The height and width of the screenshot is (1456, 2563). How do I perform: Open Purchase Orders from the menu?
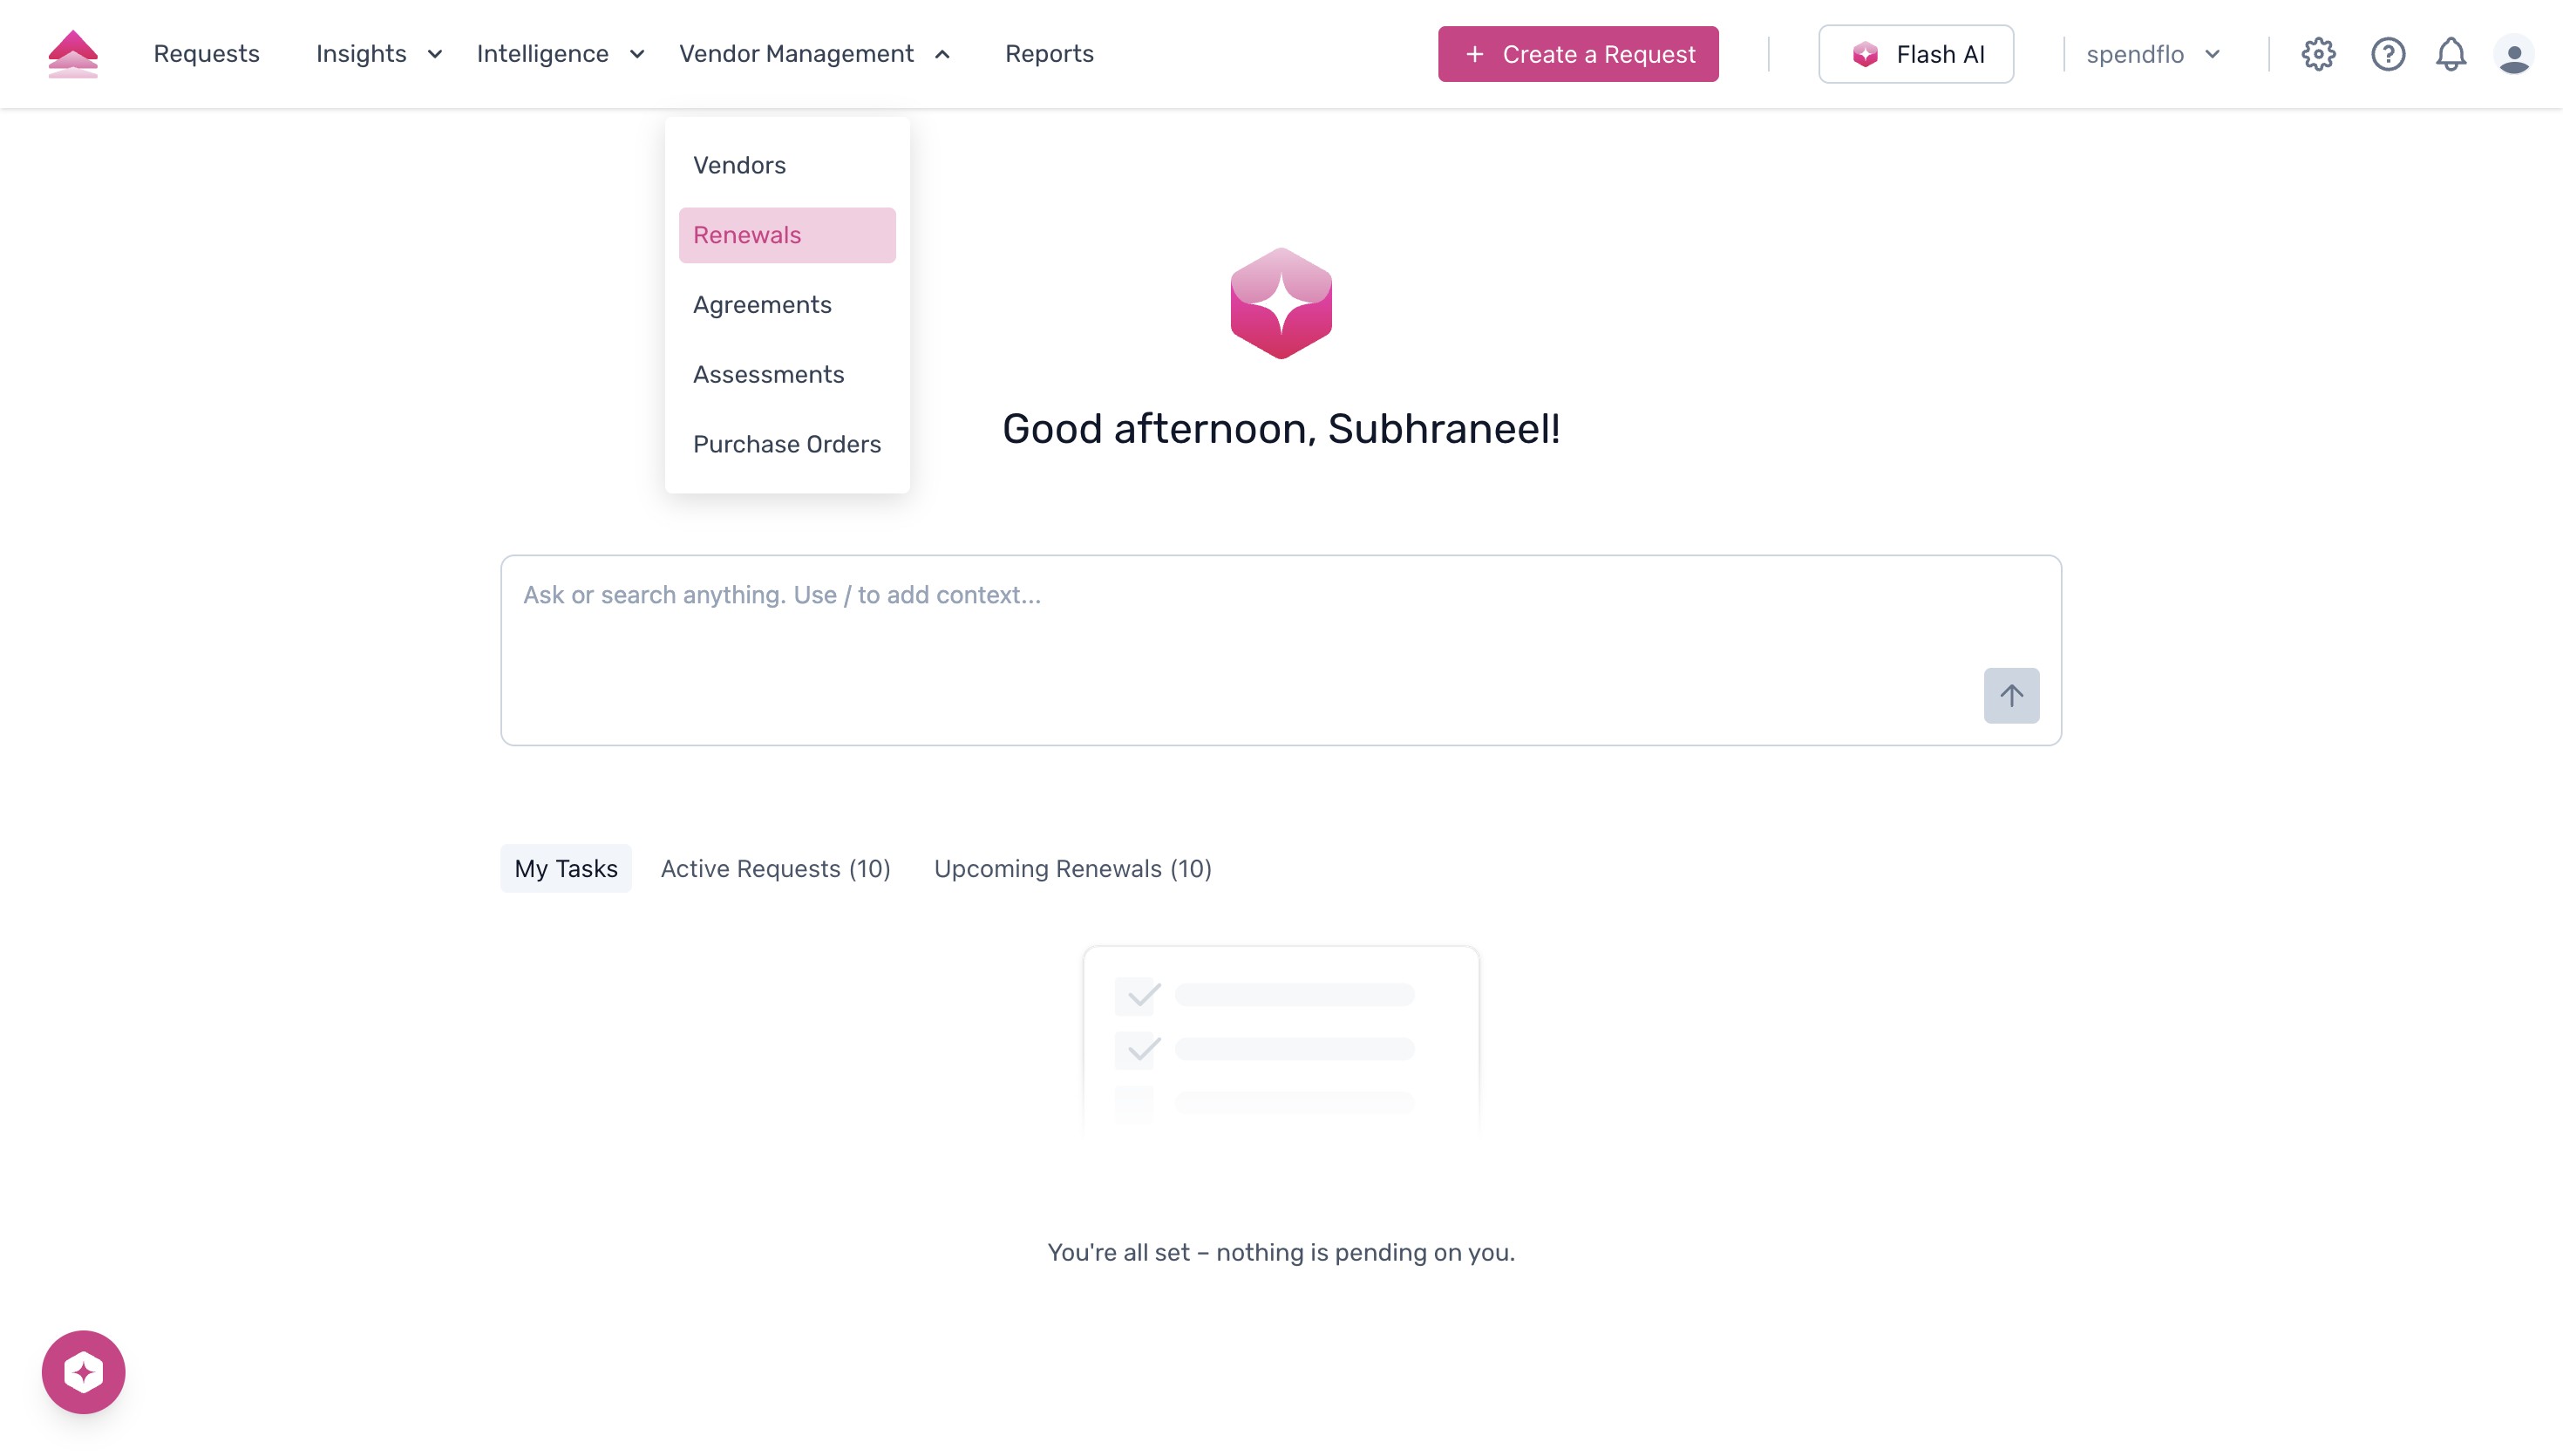pyautogui.click(x=786, y=444)
